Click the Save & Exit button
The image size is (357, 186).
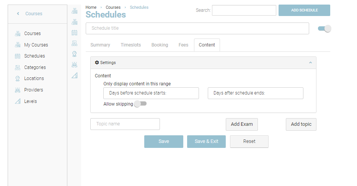click(x=206, y=141)
